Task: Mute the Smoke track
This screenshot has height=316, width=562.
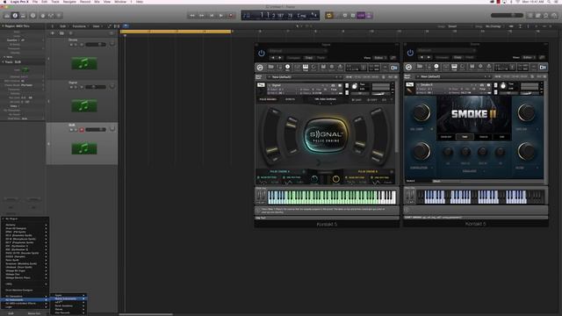Action: click(71, 45)
